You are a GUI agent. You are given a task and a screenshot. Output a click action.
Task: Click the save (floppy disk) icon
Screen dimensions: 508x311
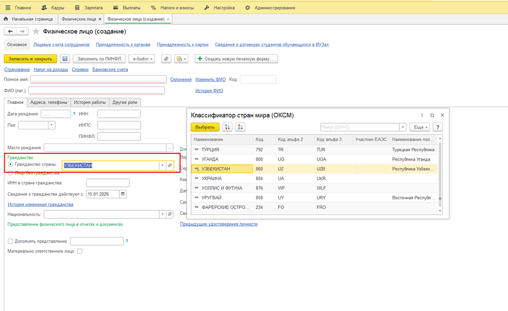65,59
